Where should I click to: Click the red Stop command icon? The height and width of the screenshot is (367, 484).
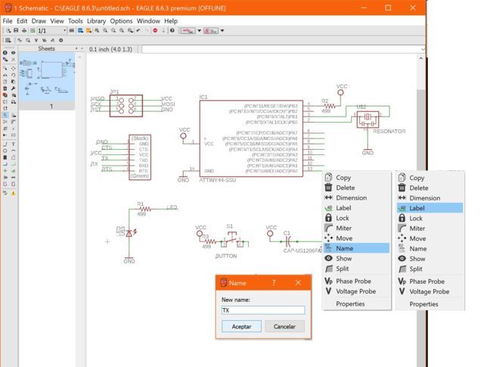click(x=155, y=30)
